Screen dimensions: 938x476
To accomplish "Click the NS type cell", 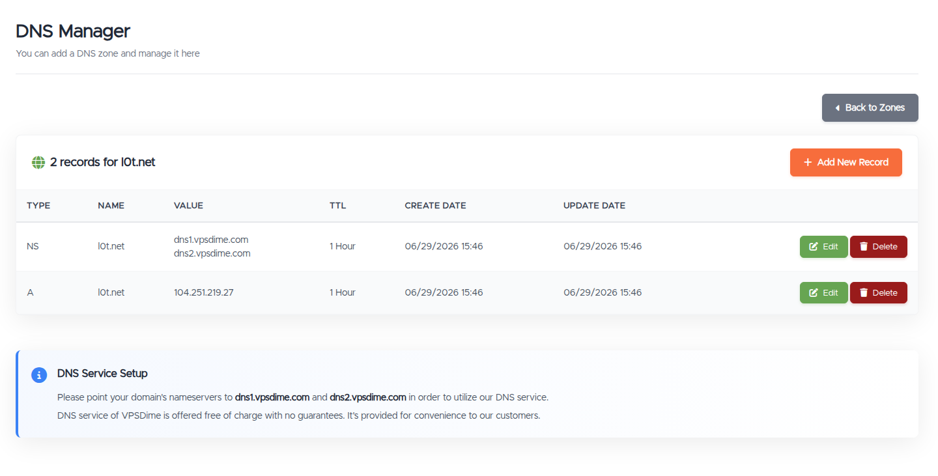I will (33, 247).
